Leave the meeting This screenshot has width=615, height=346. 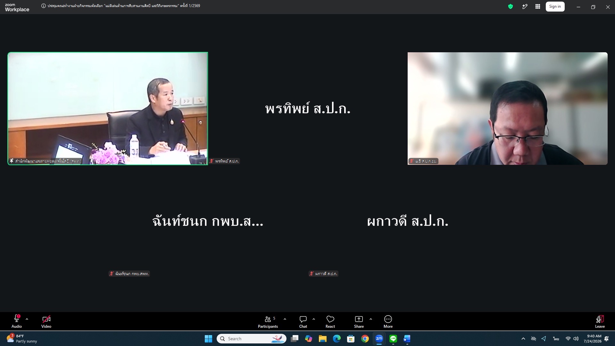click(x=600, y=322)
